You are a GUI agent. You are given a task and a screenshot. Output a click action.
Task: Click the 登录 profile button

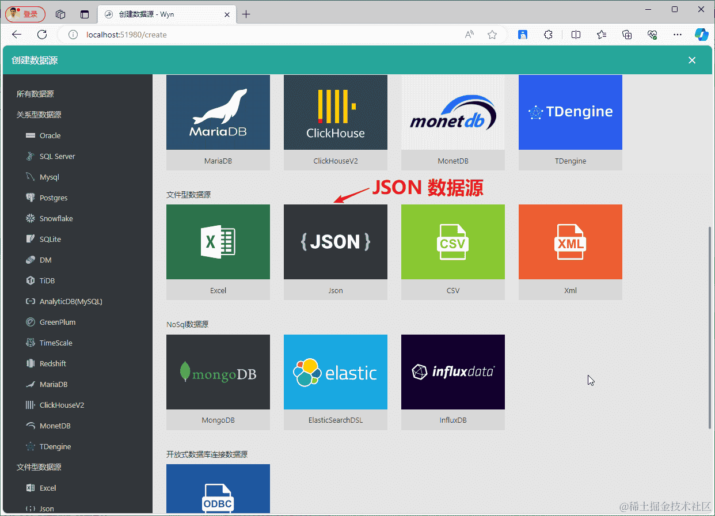click(x=25, y=14)
